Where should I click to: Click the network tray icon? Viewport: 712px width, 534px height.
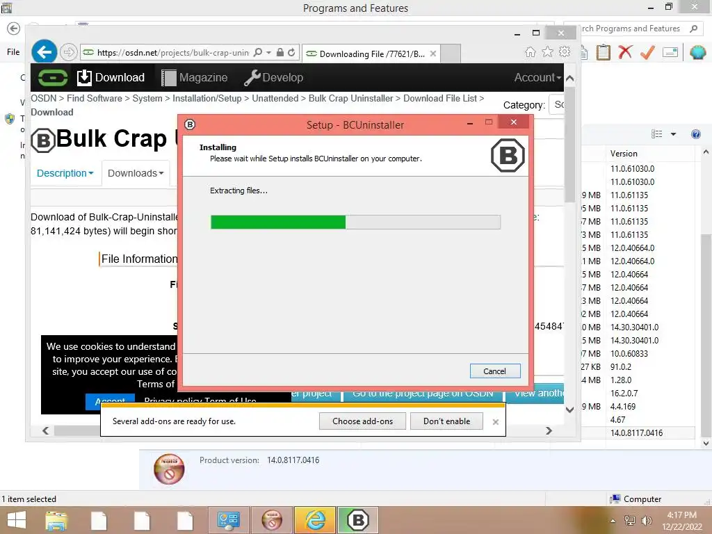[x=629, y=520]
